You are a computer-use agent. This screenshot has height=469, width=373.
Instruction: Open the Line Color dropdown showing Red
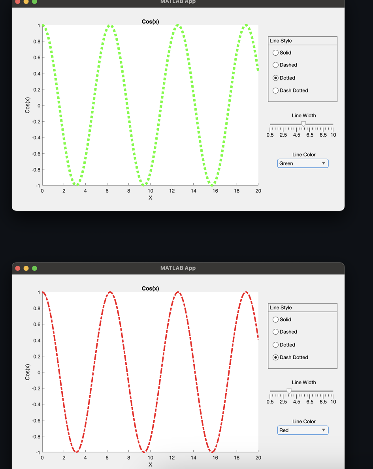coord(303,430)
